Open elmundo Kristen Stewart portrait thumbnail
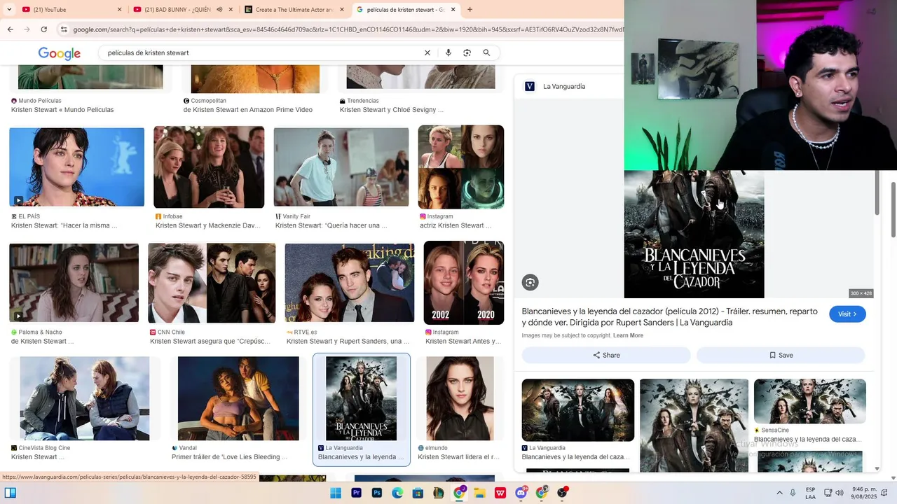Image resolution: width=897 pixels, height=504 pixels. (x=460, y=398)
